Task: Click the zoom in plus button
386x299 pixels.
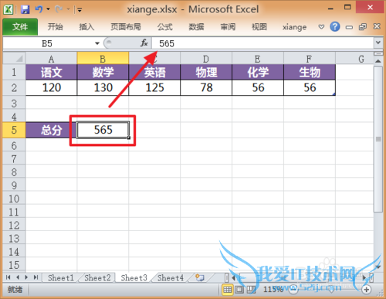Action: 366,290
